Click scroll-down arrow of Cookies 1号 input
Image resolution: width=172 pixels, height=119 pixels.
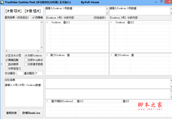pyautogui.click(x=107, y=13)
